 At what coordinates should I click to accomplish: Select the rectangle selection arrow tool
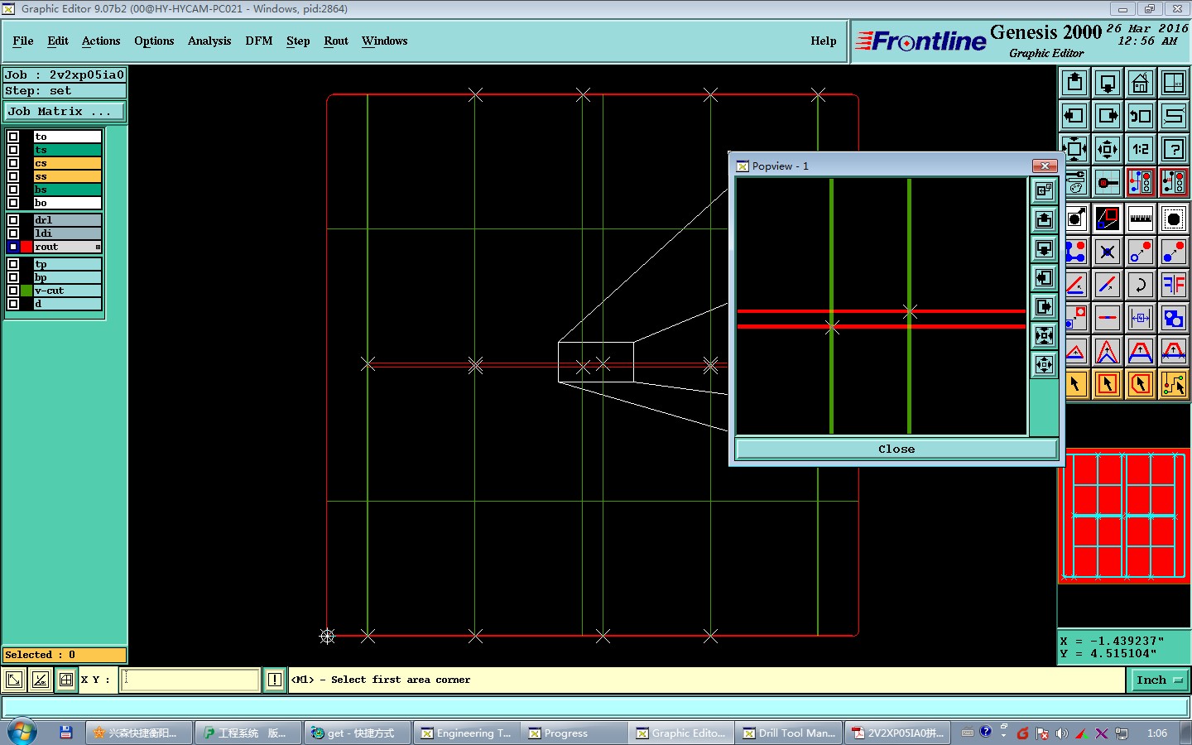[1108, 384]
